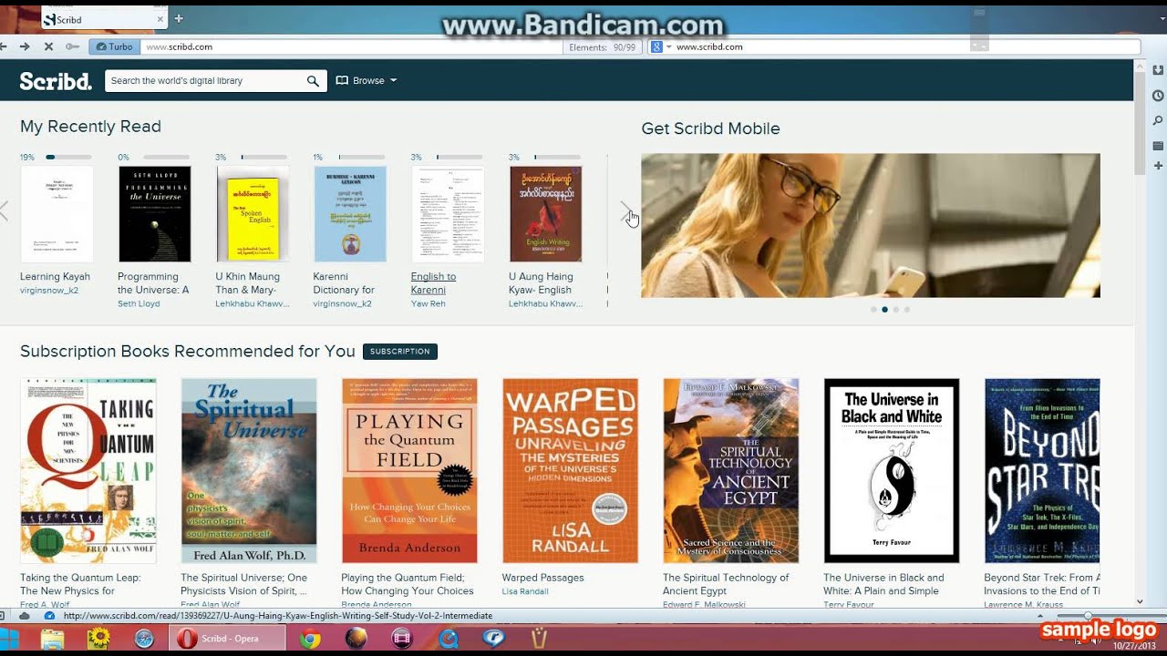Click the scroll down arrow of page scrollbar
The height and width of the screenshot is (656, 1167).
point(1140,602)
